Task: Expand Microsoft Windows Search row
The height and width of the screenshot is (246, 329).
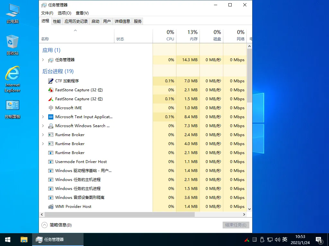Action: click(x=43, y=126)
